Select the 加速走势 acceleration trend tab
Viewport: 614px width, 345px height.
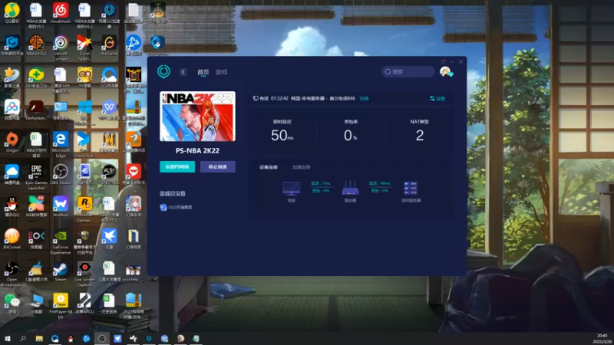pyautogui.click(x=301, y=167)
